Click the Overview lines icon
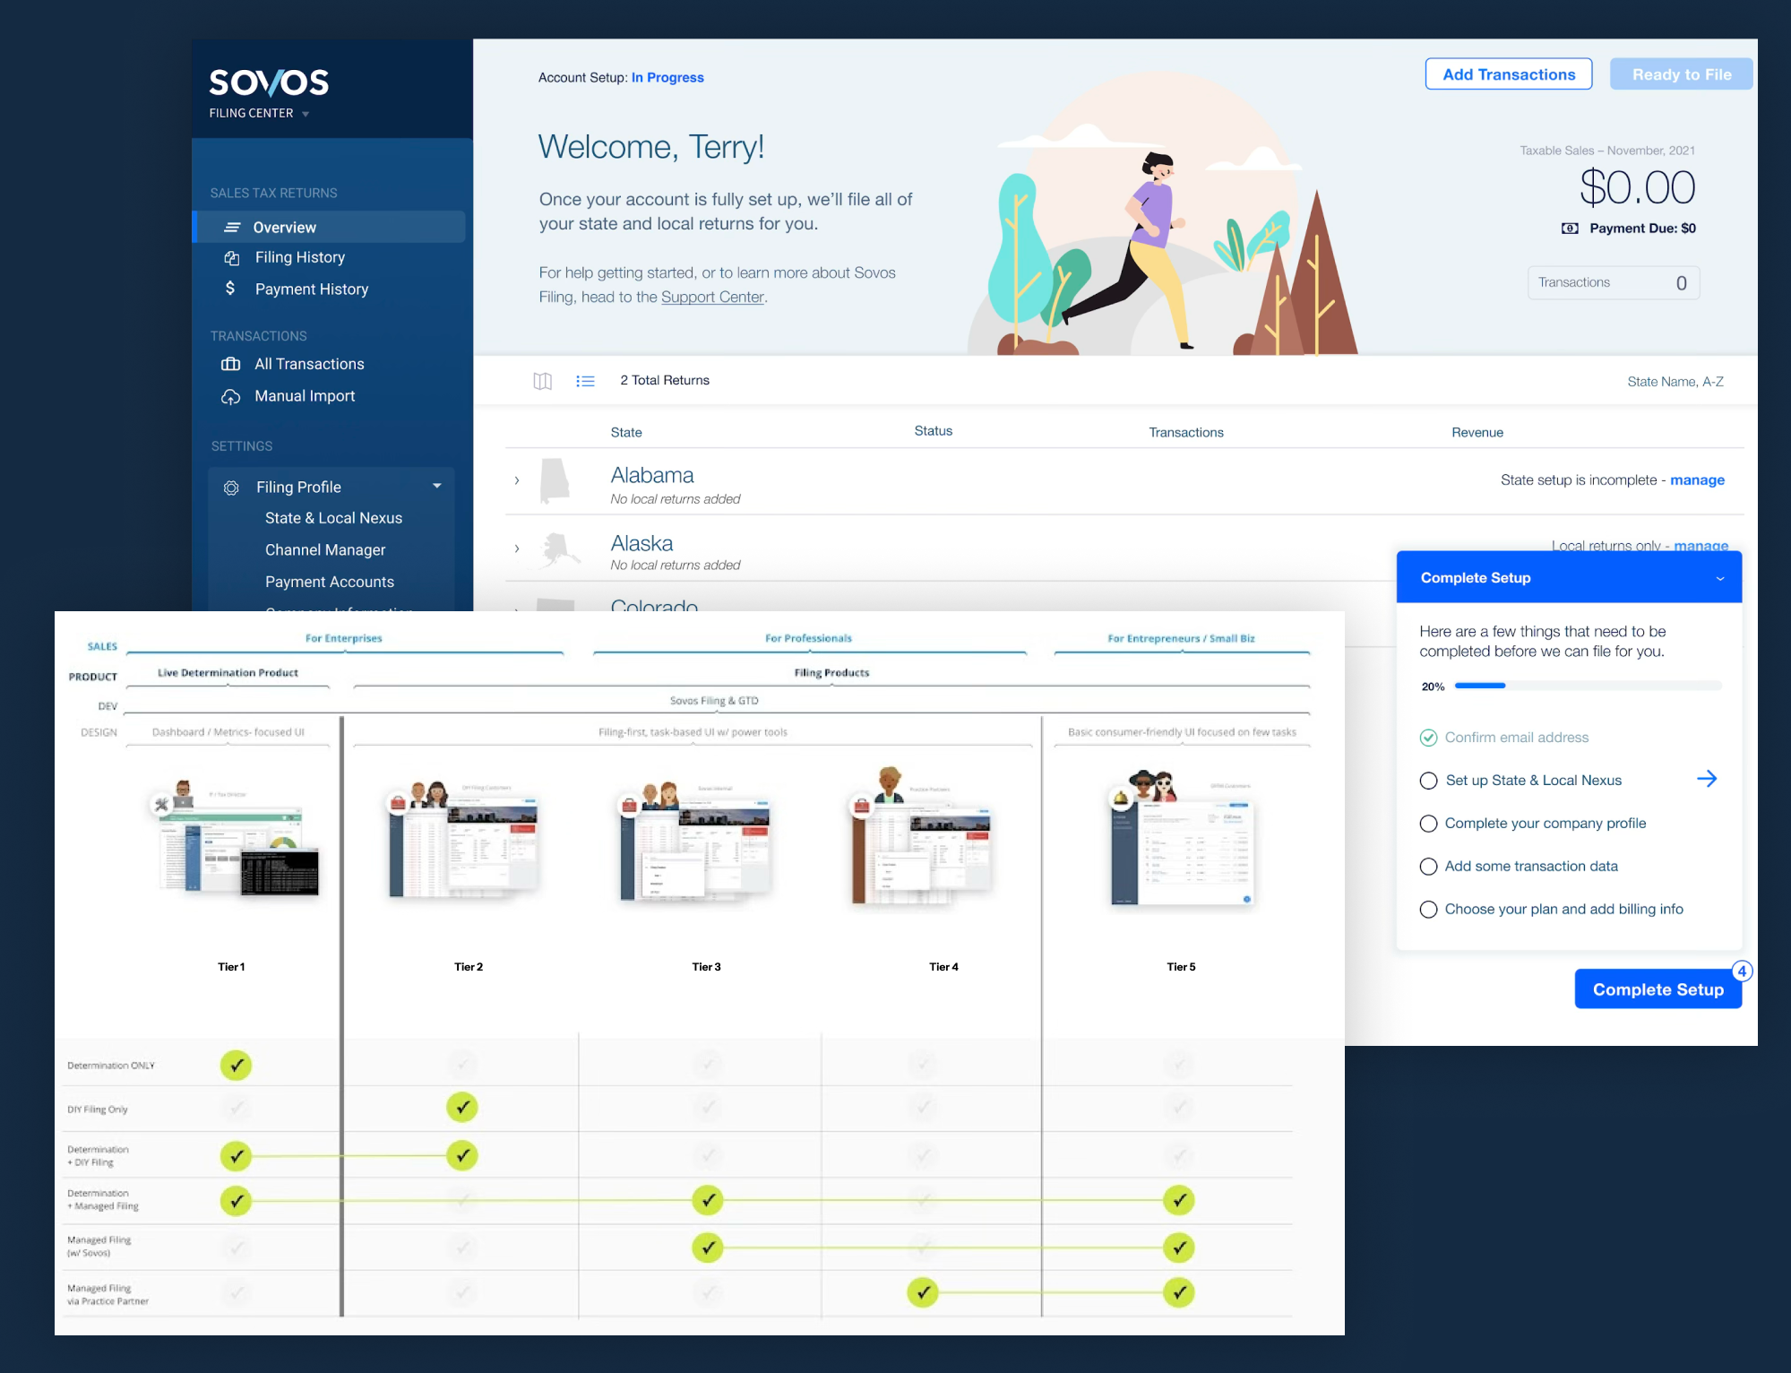Screen dimensions: 1791x1373 [x=232, y=228]
